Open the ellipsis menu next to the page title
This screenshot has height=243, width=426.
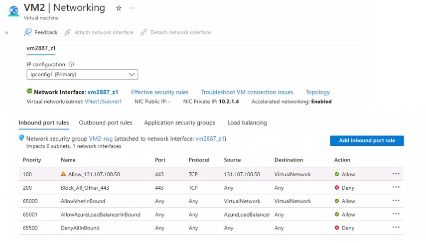coord(132,8)
